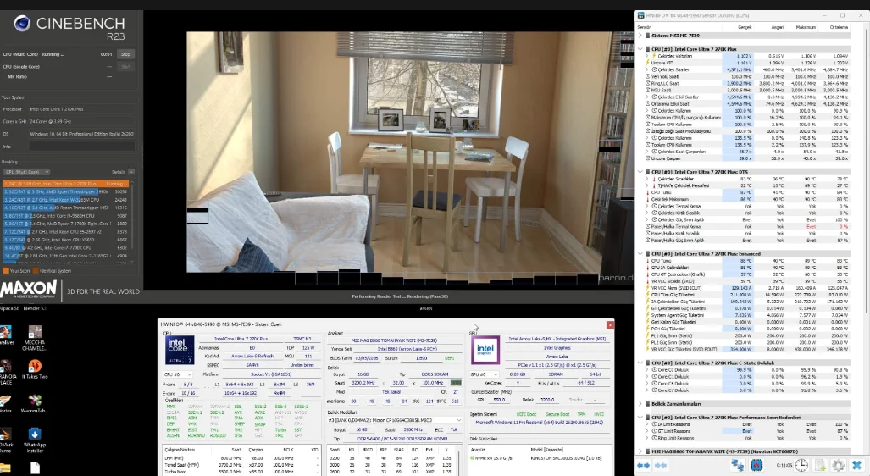Click Start button for CPU Single Core
870x476 pixels.
(x=126, y=67)
